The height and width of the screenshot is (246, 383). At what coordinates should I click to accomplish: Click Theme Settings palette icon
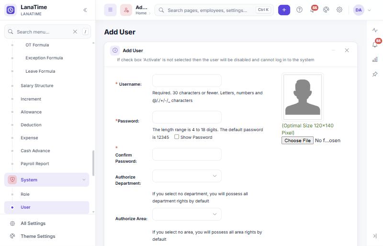tap(12, 236)
